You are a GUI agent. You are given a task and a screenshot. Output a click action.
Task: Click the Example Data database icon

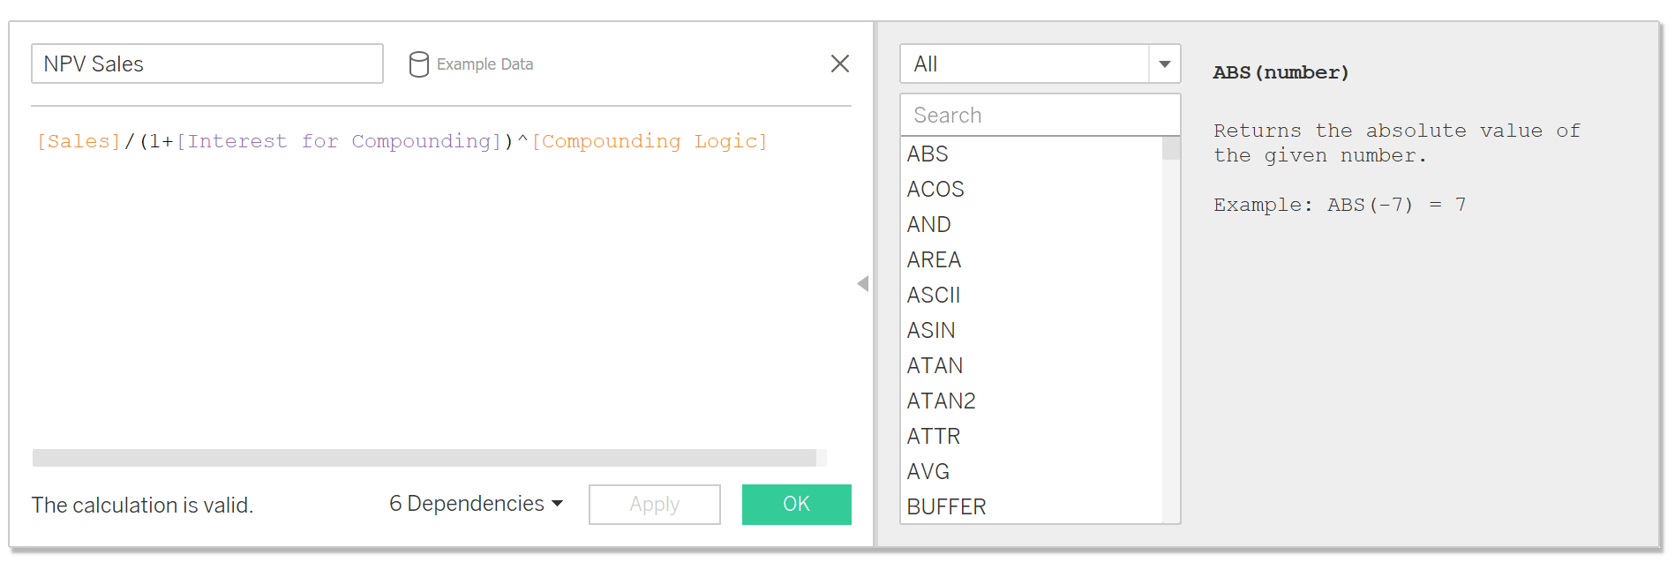click(419, 64)
